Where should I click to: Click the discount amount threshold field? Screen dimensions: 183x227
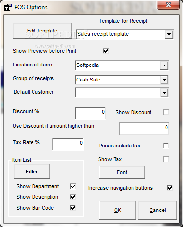[x=144, y=129]
